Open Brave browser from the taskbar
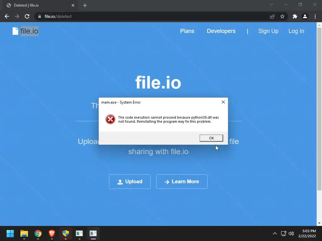Screen dimensions: 322x241 pos(52,233)
